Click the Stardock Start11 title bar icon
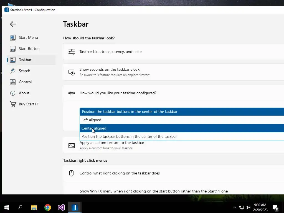The height and width of the screenshot is (213, 284). 7,10
